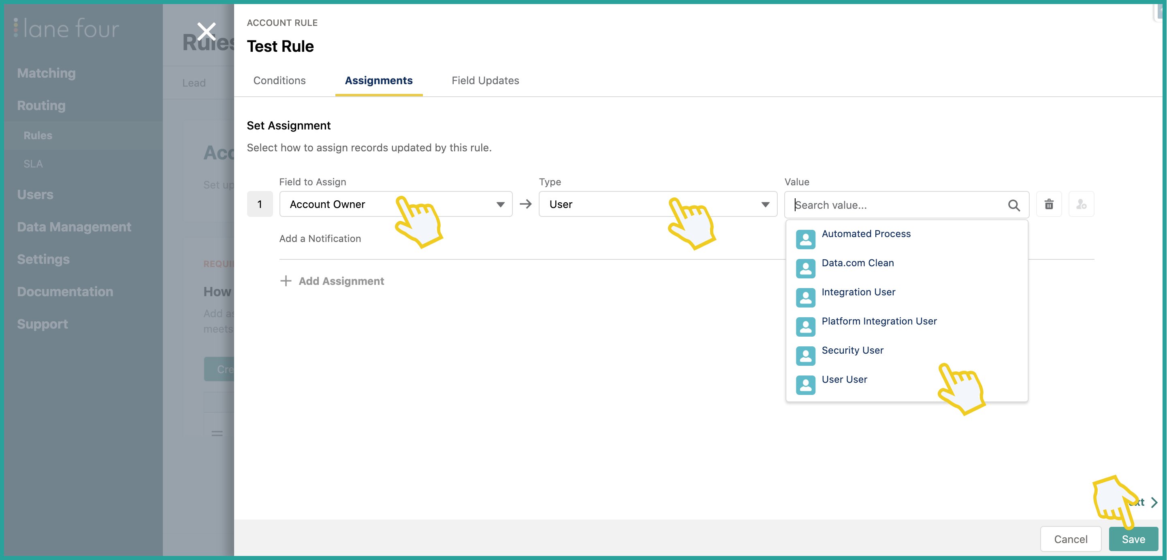Click plus icon for Add Assignment
The width and height of the screenshot is (1167, 560).
(286, 281)
